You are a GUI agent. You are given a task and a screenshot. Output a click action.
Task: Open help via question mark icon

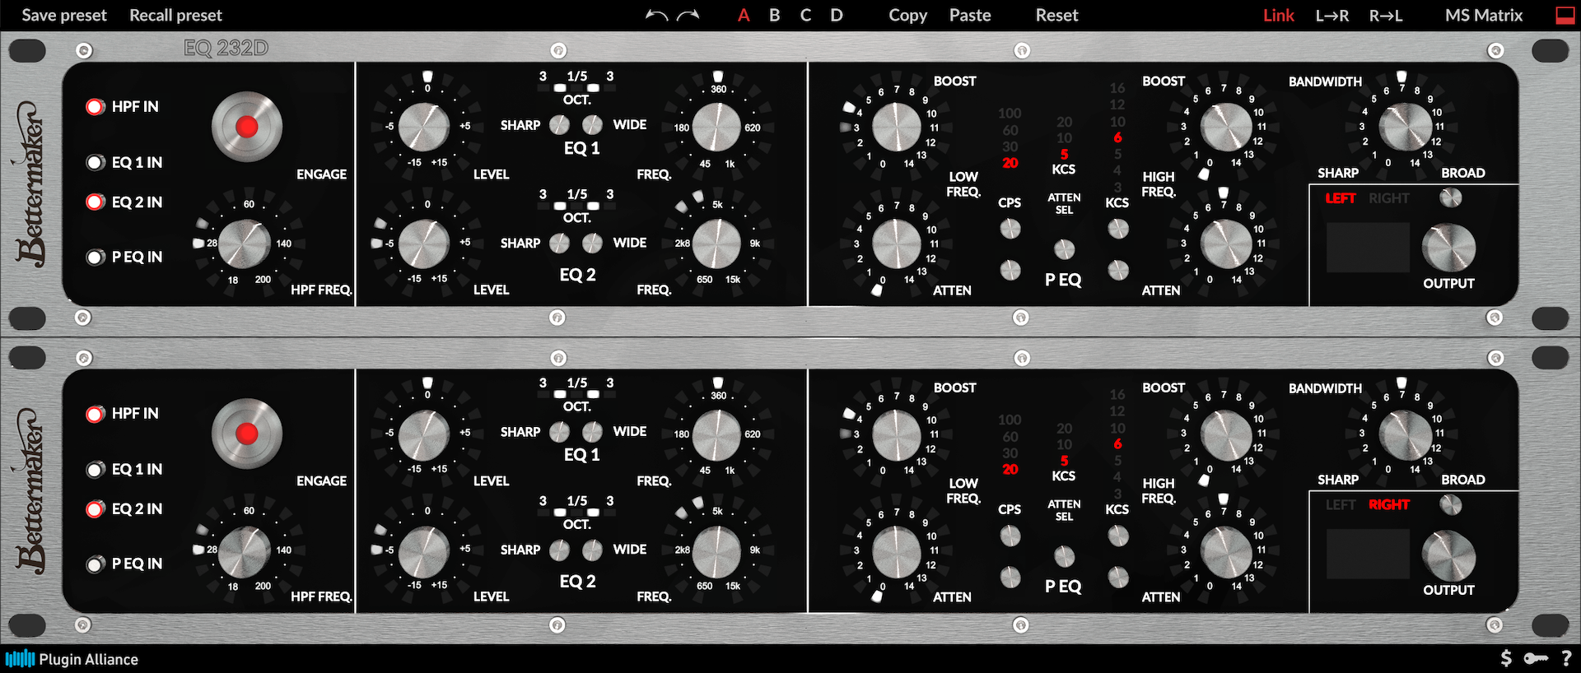(x=1565, y=658)
